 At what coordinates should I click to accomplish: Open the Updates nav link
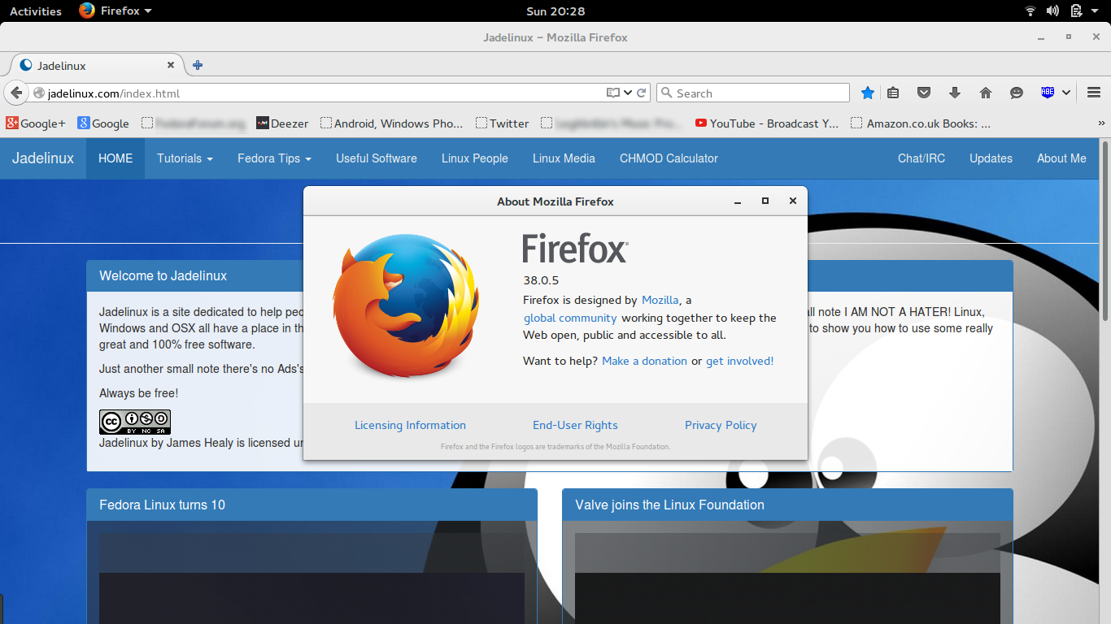991,158
